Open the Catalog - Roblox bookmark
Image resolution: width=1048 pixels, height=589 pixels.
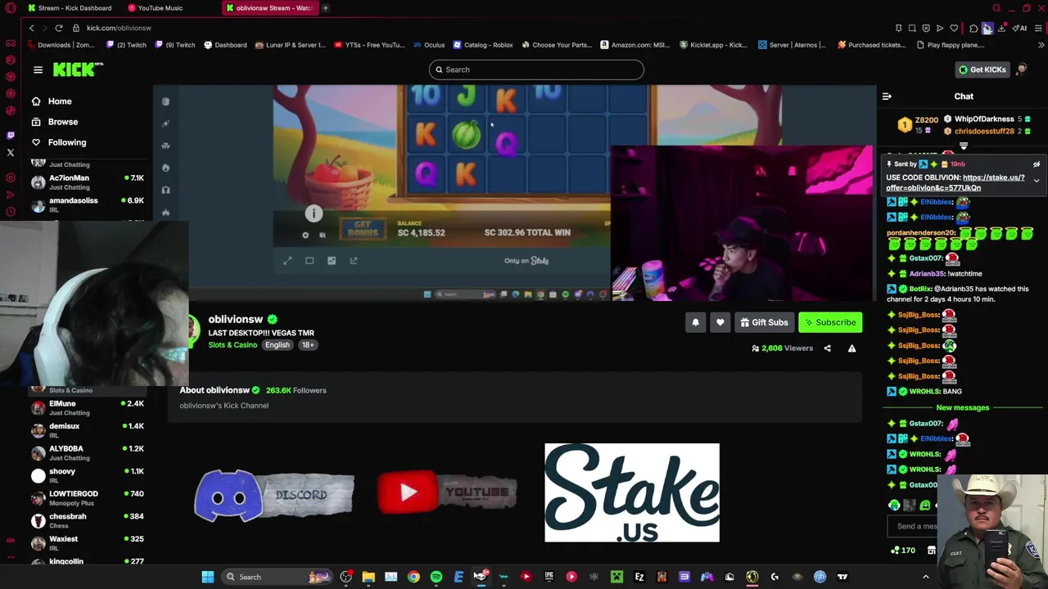[x=482, y=45]
